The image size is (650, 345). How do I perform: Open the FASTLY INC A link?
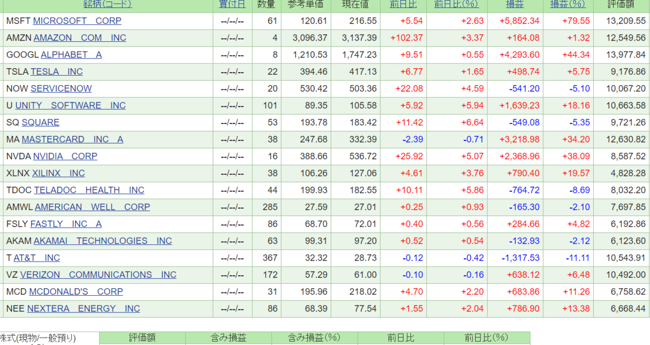coord(66,224)
